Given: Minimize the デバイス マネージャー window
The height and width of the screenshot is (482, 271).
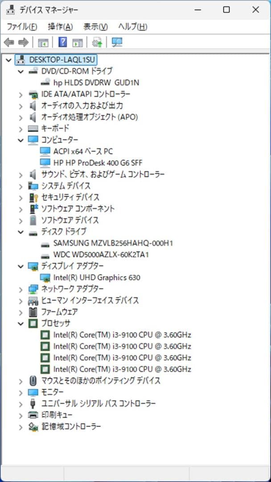Looking at the screenshot, I should (197, 10).
